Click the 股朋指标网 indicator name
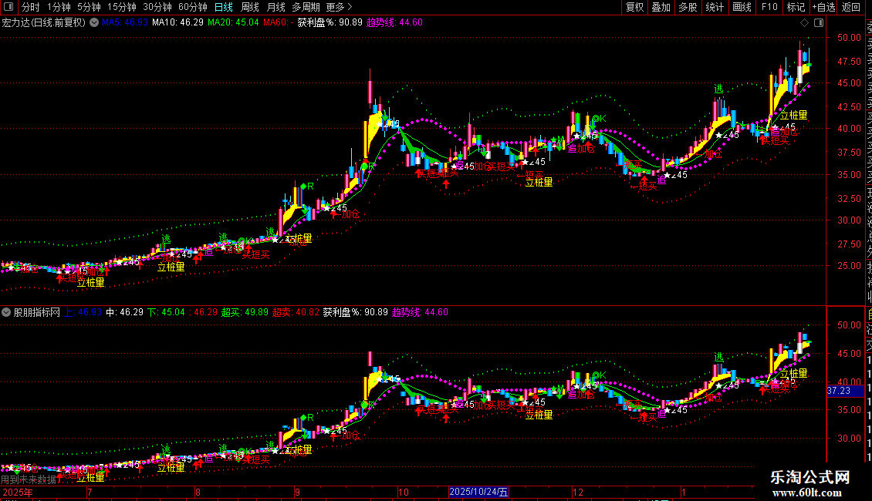 (x=37, y=312)
